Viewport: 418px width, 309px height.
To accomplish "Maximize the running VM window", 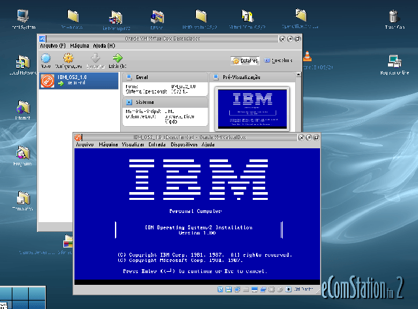I will click(316, 138).
